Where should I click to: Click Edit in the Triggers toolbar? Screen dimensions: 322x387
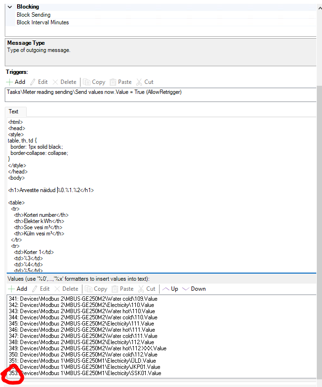[39, 82]
